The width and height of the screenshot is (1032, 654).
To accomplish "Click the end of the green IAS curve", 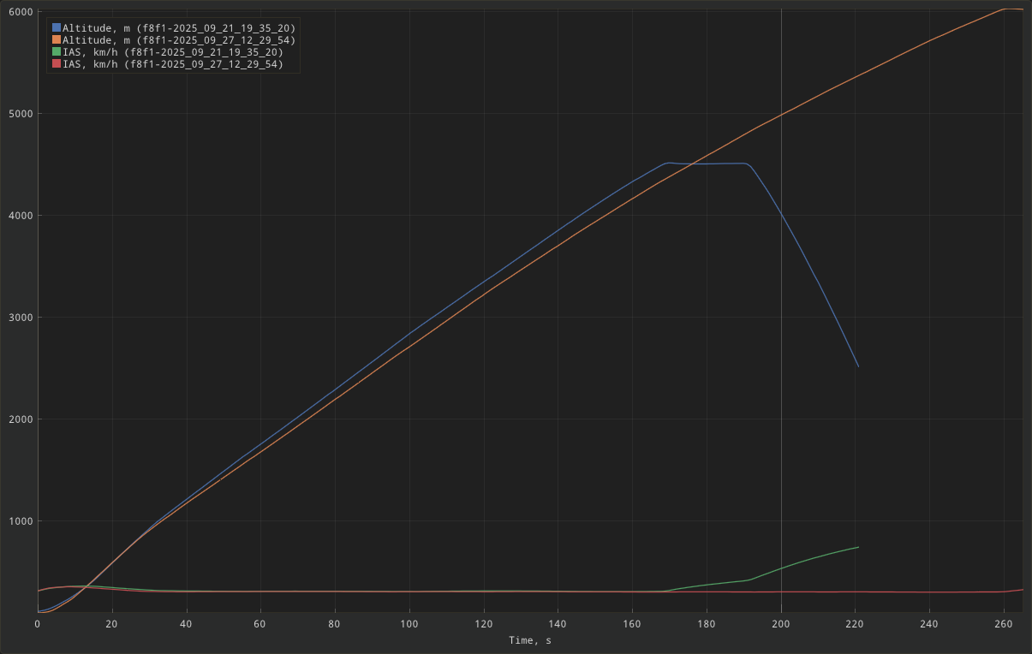I will point(857,547).
